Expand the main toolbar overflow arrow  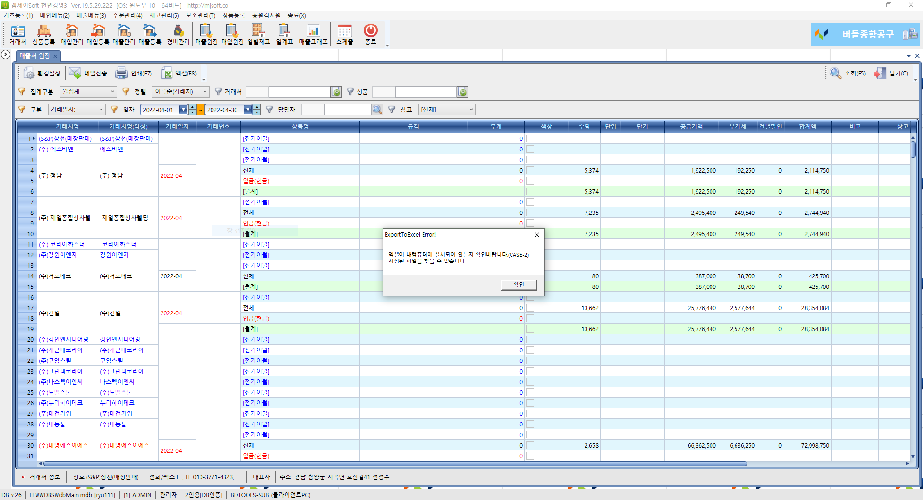pyautogui.click(x=387, y=45)
